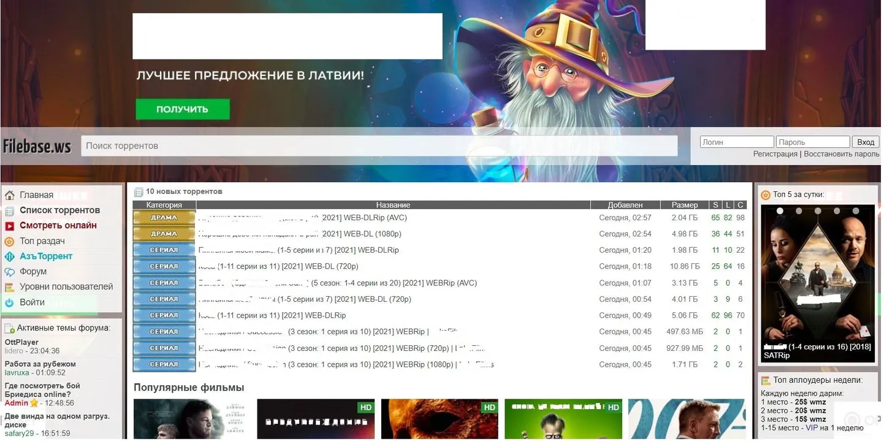Click the СЕРИАЛ badge of the 01:07 torrent
The width and height of the screenshot is (884, 441).
[164, 283]
